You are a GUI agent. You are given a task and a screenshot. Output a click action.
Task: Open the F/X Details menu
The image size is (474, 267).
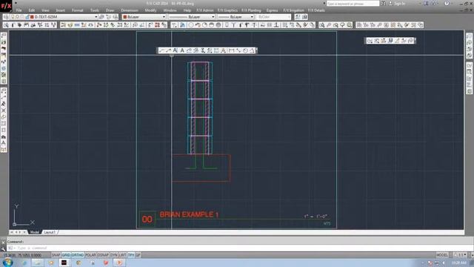[x=316, y=10]
